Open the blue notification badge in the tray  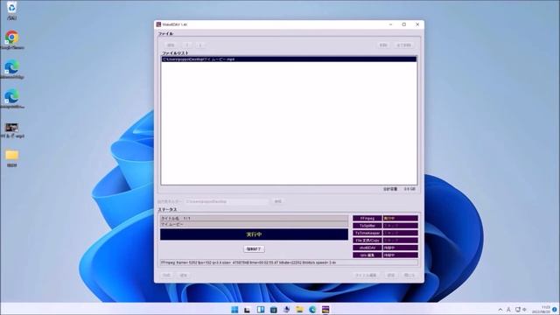[555, 309]
